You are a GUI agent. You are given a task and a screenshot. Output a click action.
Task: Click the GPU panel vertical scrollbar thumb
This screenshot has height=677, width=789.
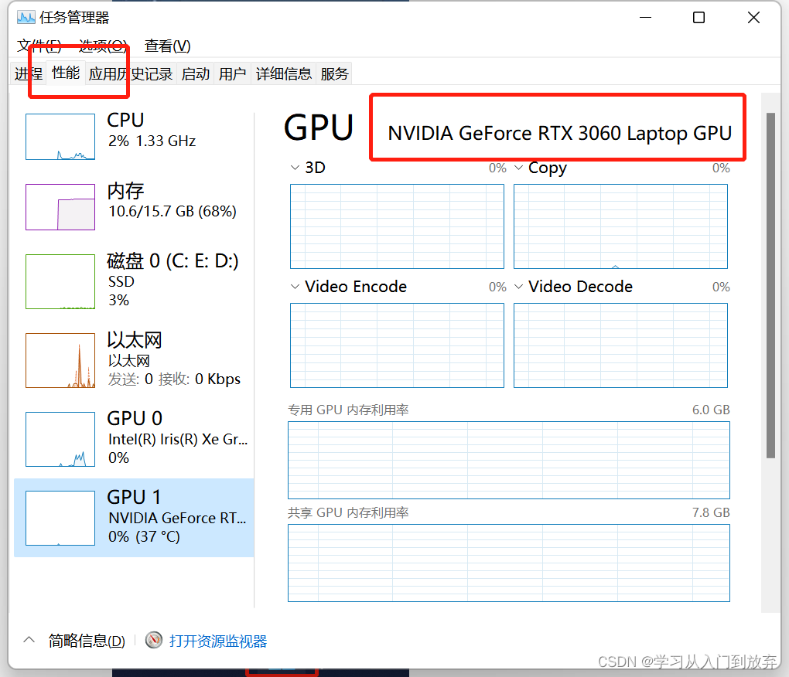770,285
